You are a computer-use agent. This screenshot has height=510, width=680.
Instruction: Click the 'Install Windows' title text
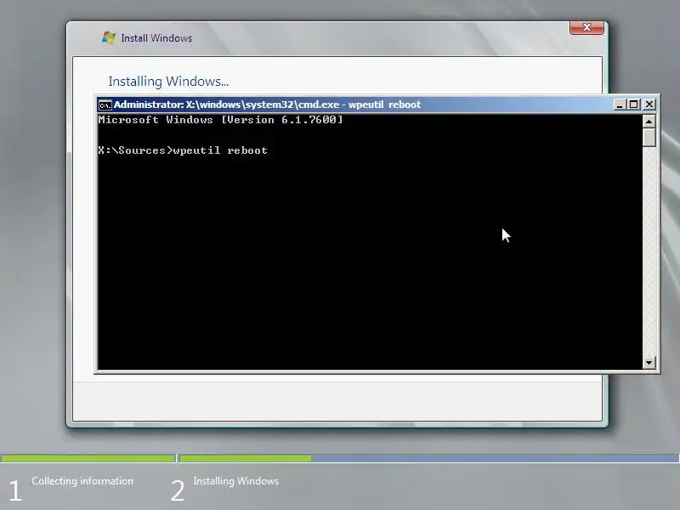(156, 38)
